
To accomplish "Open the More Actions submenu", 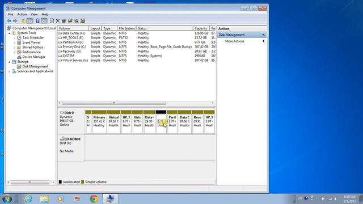I will point(242,41).
